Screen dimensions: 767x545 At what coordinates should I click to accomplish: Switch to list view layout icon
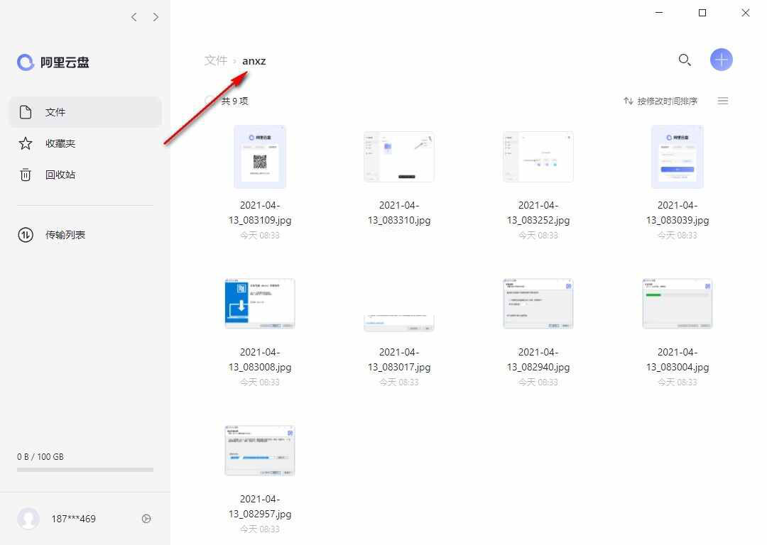click(723, 101)
